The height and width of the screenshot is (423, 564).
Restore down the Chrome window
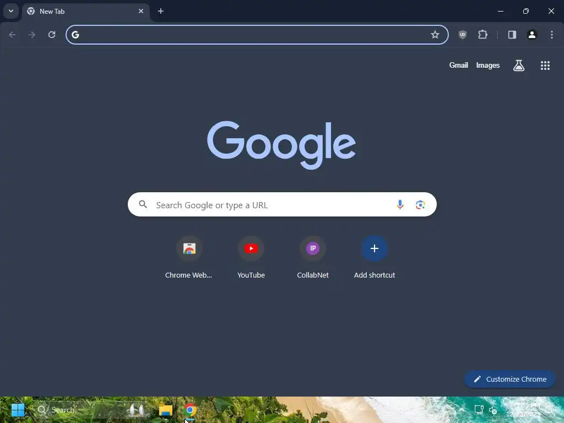(526, 11)
